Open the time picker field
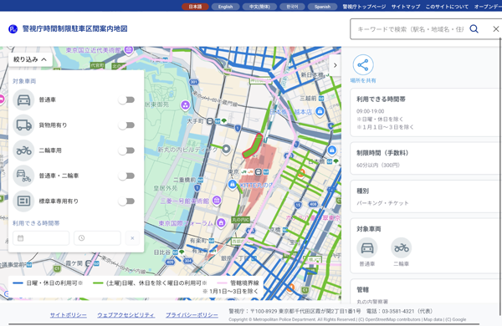 click(x=97, y=238)
